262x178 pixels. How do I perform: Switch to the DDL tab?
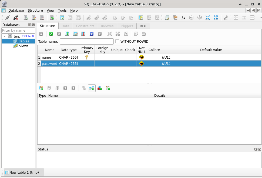143,26
